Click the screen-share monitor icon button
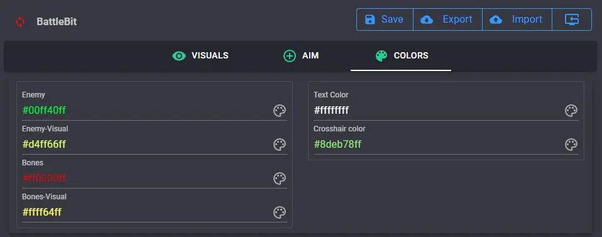This screenshot has height=237, width=602. pos(572,19)
